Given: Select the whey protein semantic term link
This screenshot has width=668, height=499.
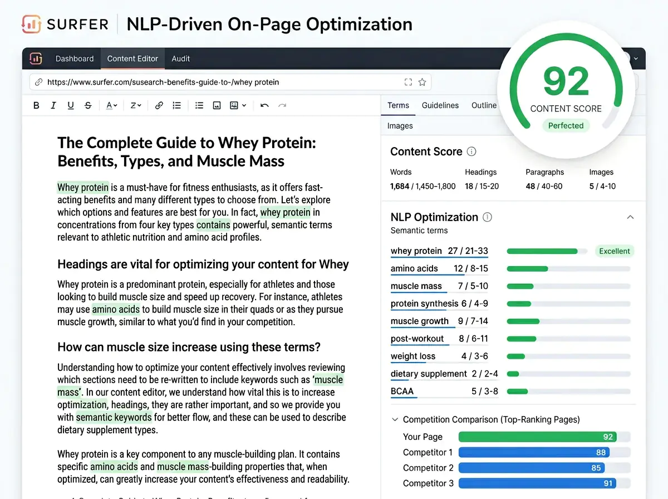Looking at the screenshot, I should click(x=415, y=251).
